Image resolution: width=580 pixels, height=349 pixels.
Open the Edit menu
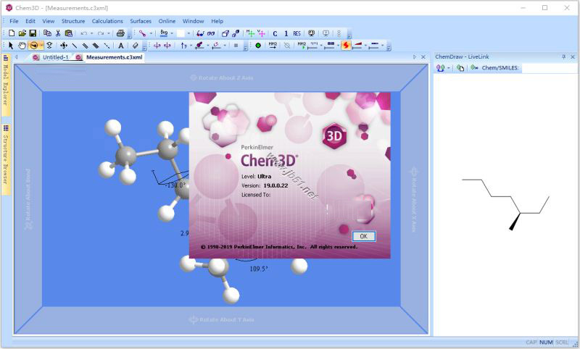(x=30, y=21)
